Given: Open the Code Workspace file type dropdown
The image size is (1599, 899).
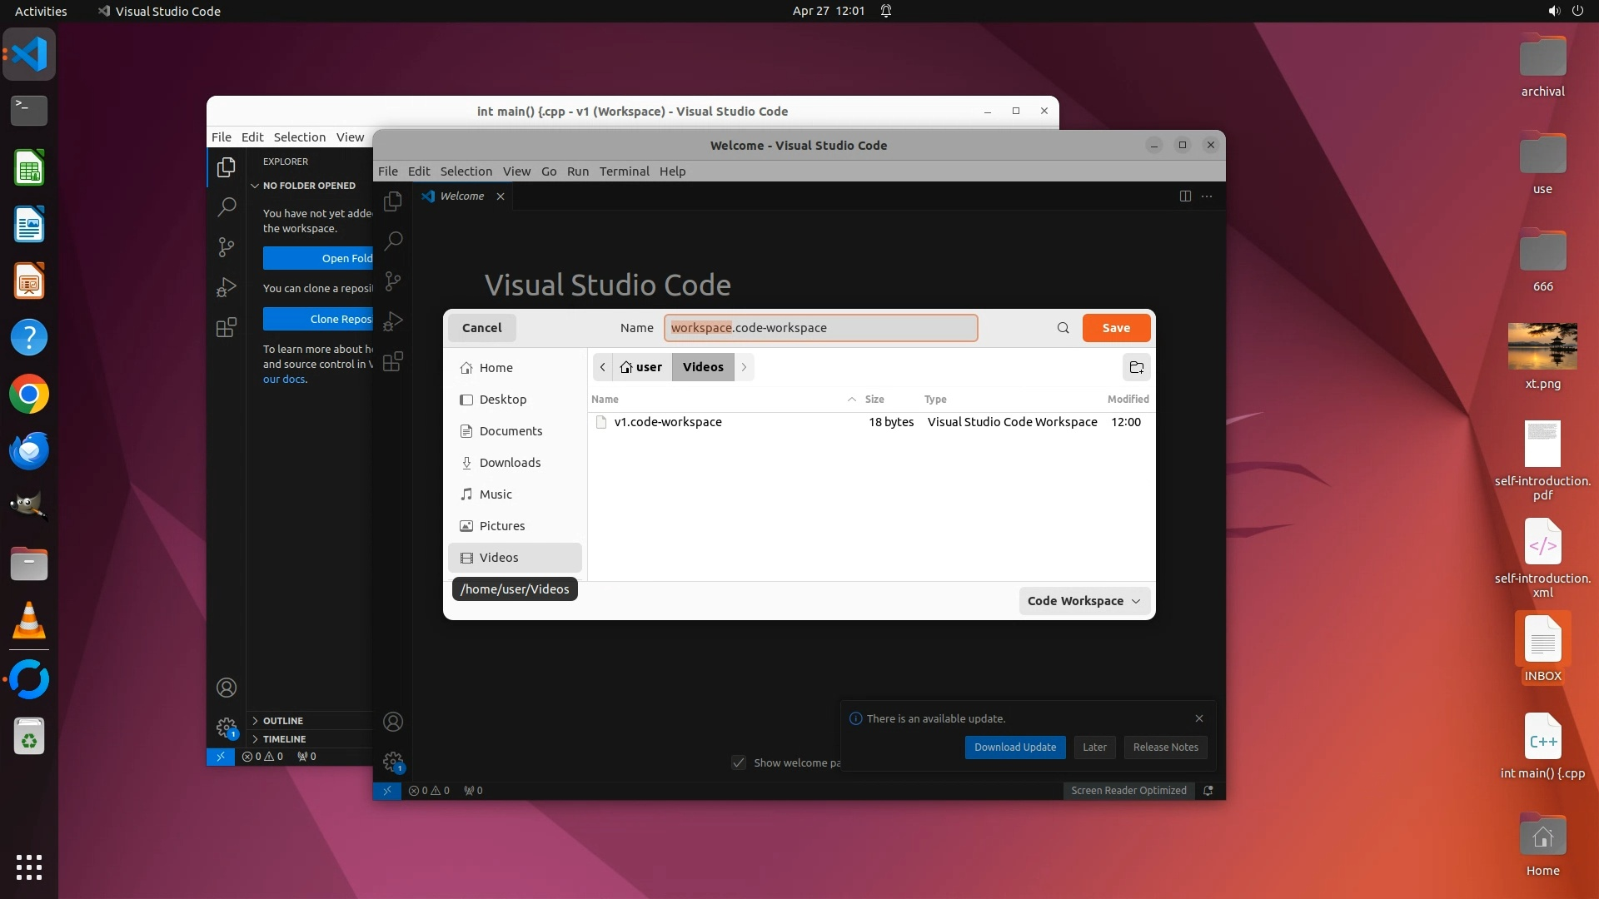Looking at the screenshot, I should 1083,601.
